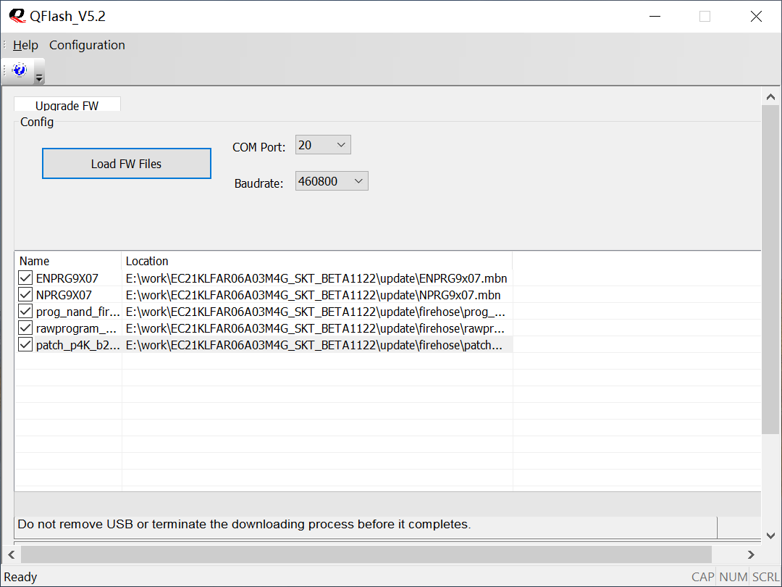Click the vertical scrollbar down arrow
782x587 pixels.
tap(770, 536)
